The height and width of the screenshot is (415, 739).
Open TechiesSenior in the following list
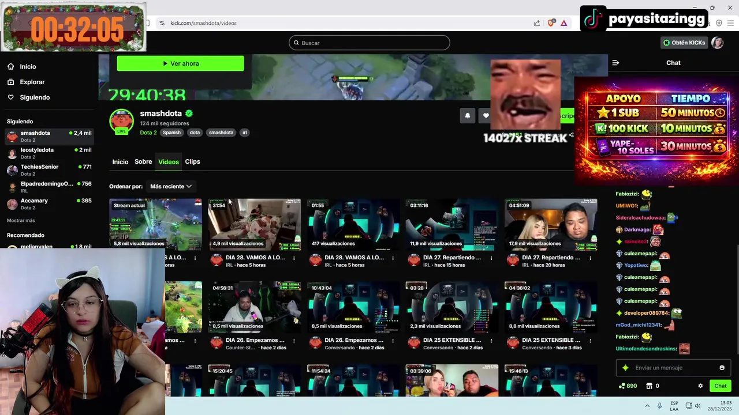(49, 170)
